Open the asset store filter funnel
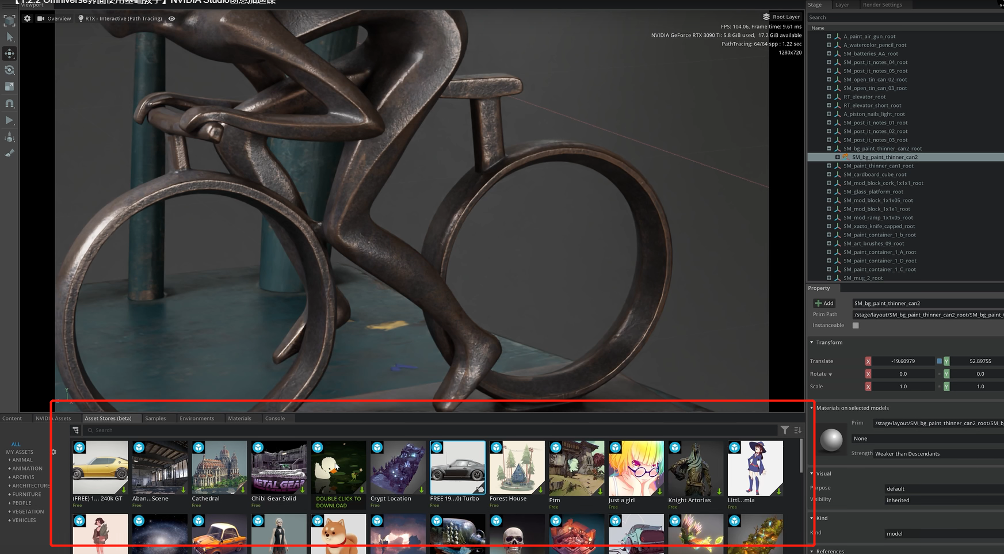1004x554 pixels. click(x=785, y=430)
